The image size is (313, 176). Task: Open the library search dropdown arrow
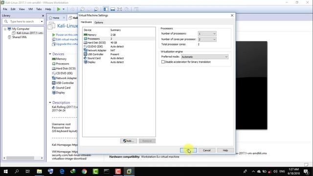point(42,22)
